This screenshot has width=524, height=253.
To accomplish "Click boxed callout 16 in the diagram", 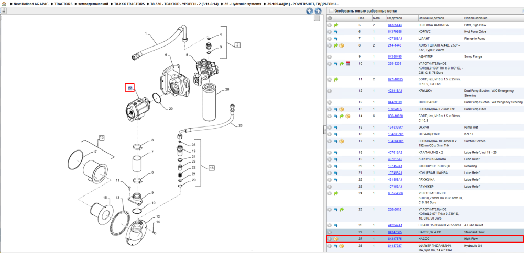I will tap(102, 137).
